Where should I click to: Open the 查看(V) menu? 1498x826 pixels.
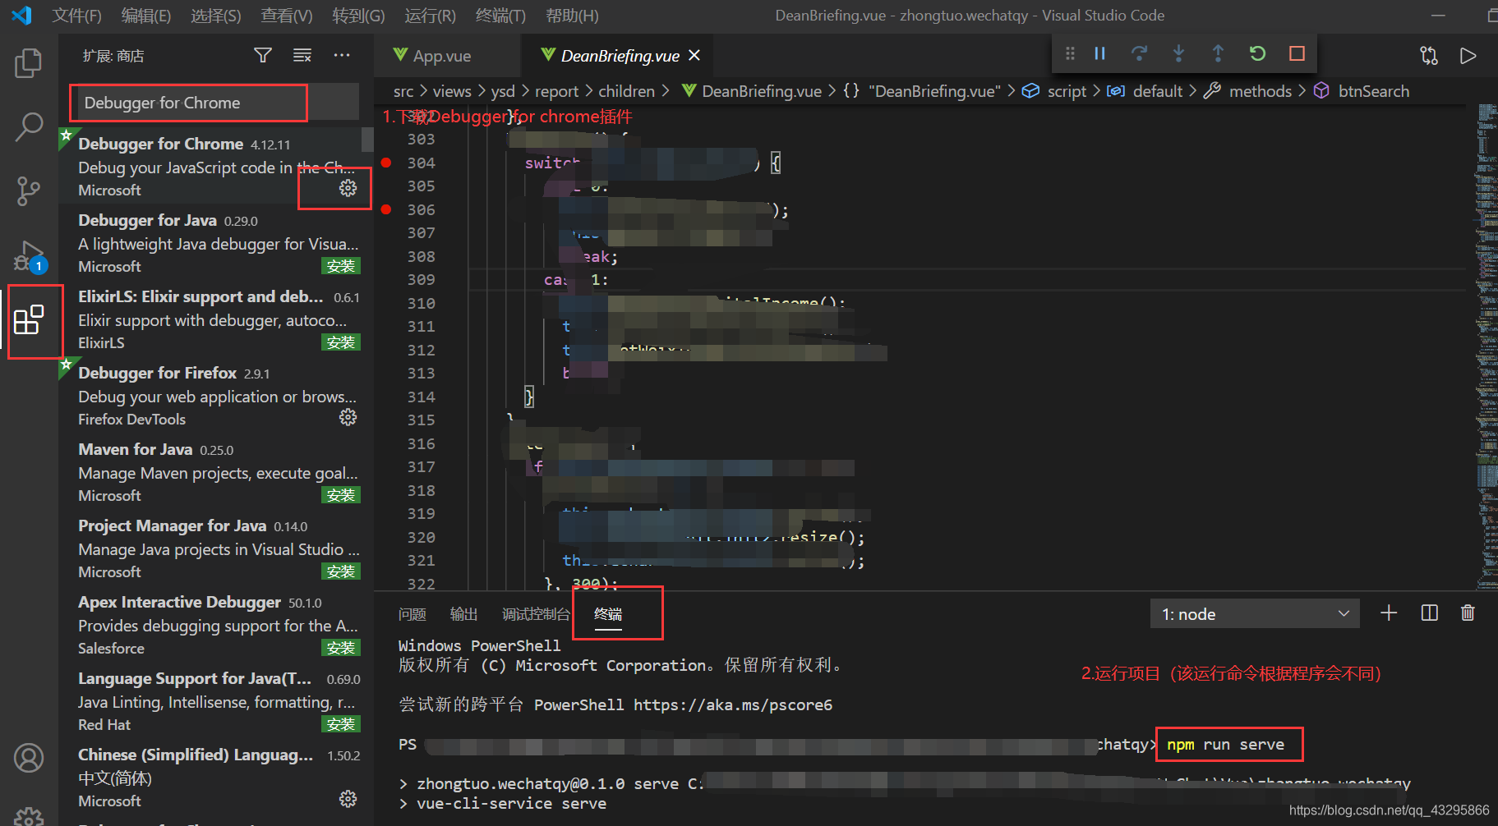(287, 16)
